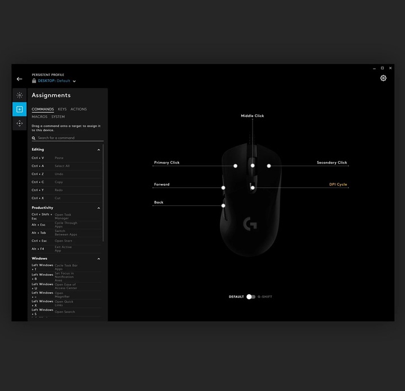The height and width of the screenshot is (391, 405).
Task: Click the DPI Cycle assignment label
Action: click(x=338, y=185)
